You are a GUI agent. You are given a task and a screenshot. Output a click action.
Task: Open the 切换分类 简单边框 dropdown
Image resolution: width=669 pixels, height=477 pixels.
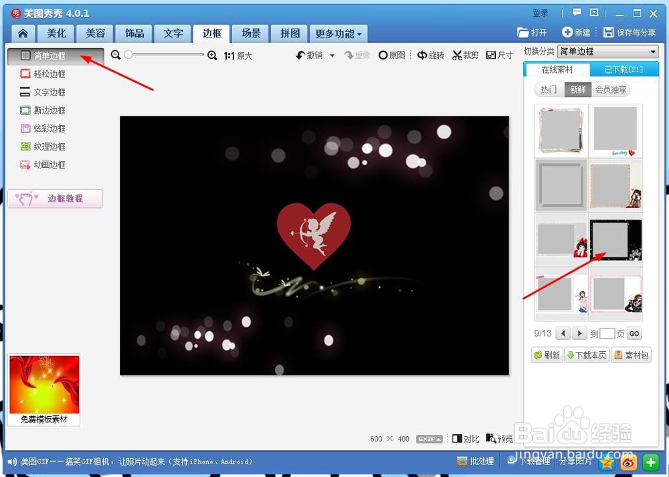(x=607, y=52)
